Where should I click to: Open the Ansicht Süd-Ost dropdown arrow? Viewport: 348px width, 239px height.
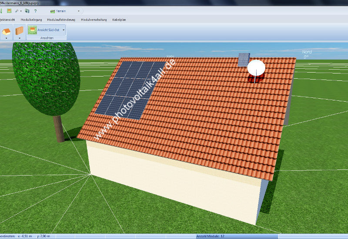64,30
